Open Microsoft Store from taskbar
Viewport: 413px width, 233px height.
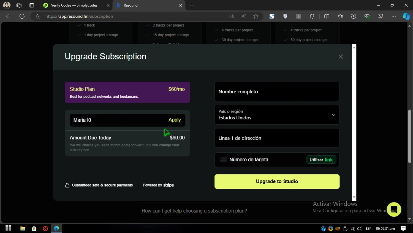pos(34,229)
